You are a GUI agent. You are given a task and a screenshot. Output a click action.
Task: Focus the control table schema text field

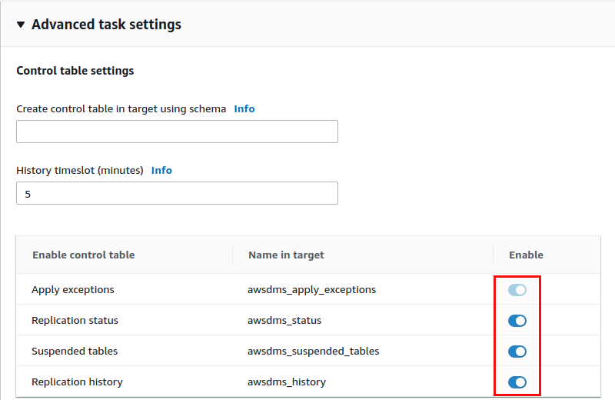point(177,132)
